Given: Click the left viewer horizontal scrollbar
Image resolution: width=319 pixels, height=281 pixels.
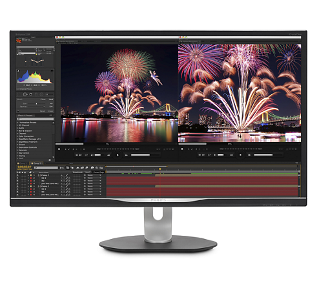Looking at the screenshot, I should click(70, 144).
